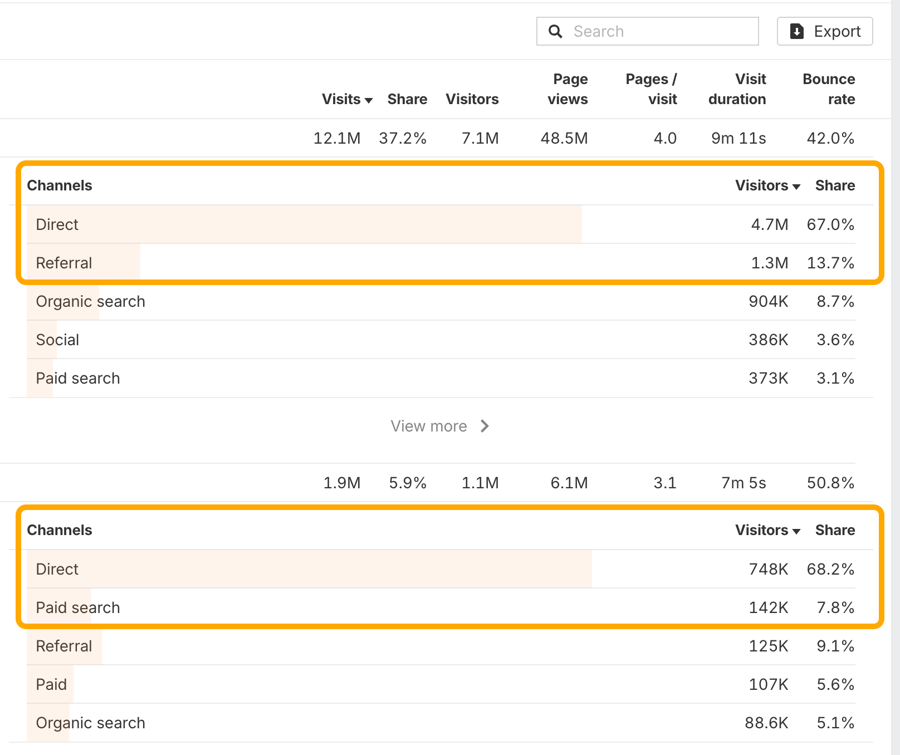Click the Direct bar showing 68.2% share
Screen dimensions: 900x755
[309, 569]
